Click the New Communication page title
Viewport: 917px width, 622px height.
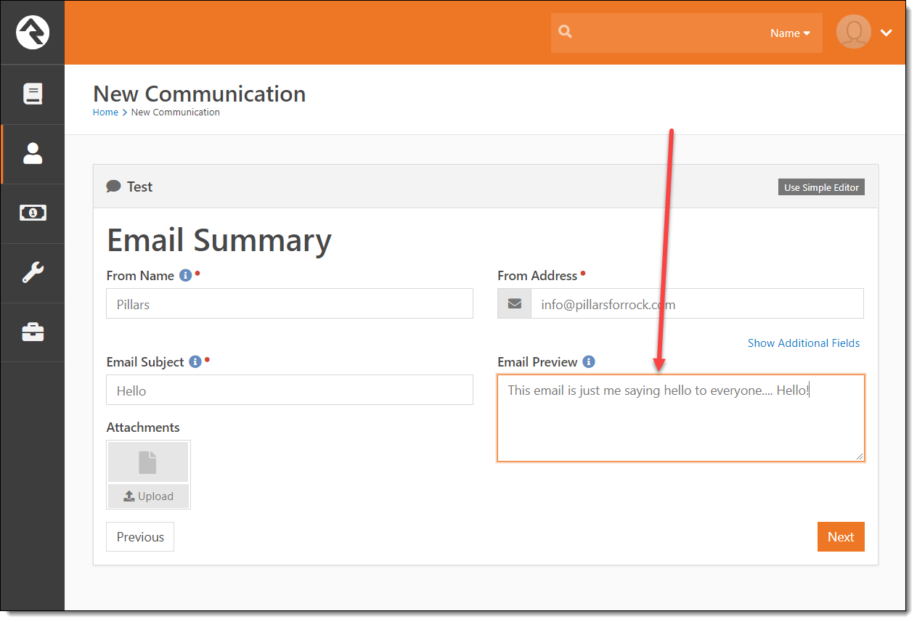[x=200, y=94]
